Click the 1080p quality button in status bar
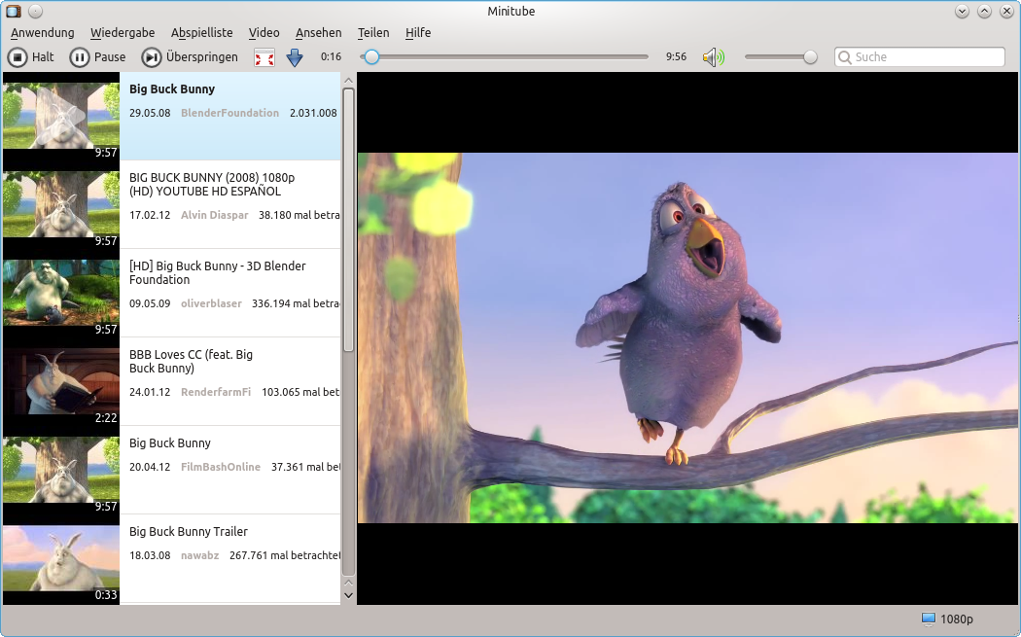Viewport: 1021px width, 637px height. coord(947,619)
